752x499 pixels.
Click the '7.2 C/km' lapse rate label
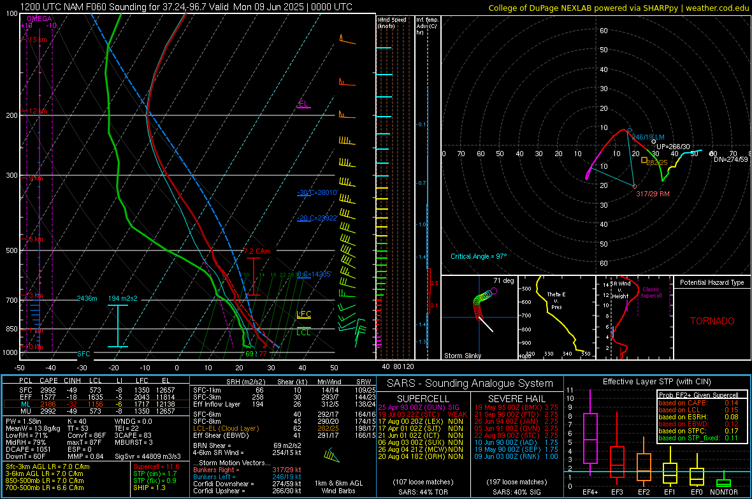pos(257,252)
